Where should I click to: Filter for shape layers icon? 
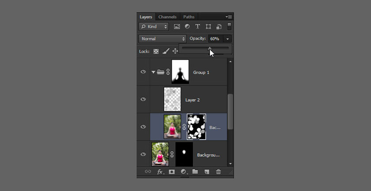point(208,27)
